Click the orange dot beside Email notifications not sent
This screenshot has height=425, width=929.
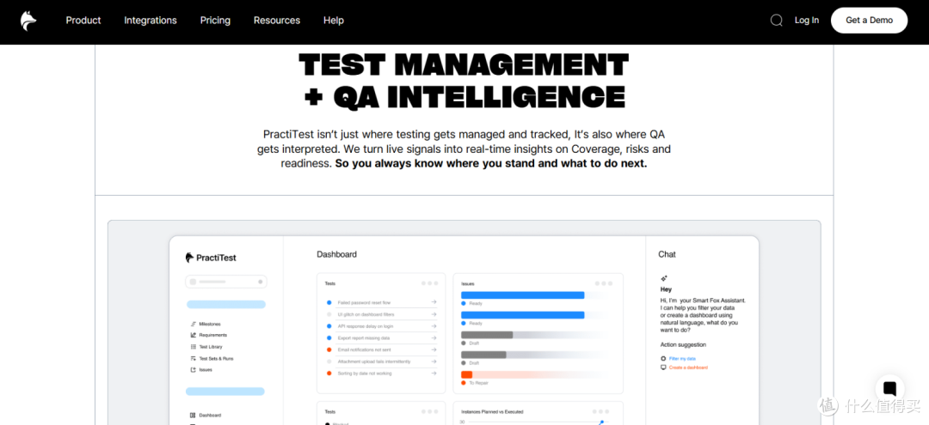329,350
